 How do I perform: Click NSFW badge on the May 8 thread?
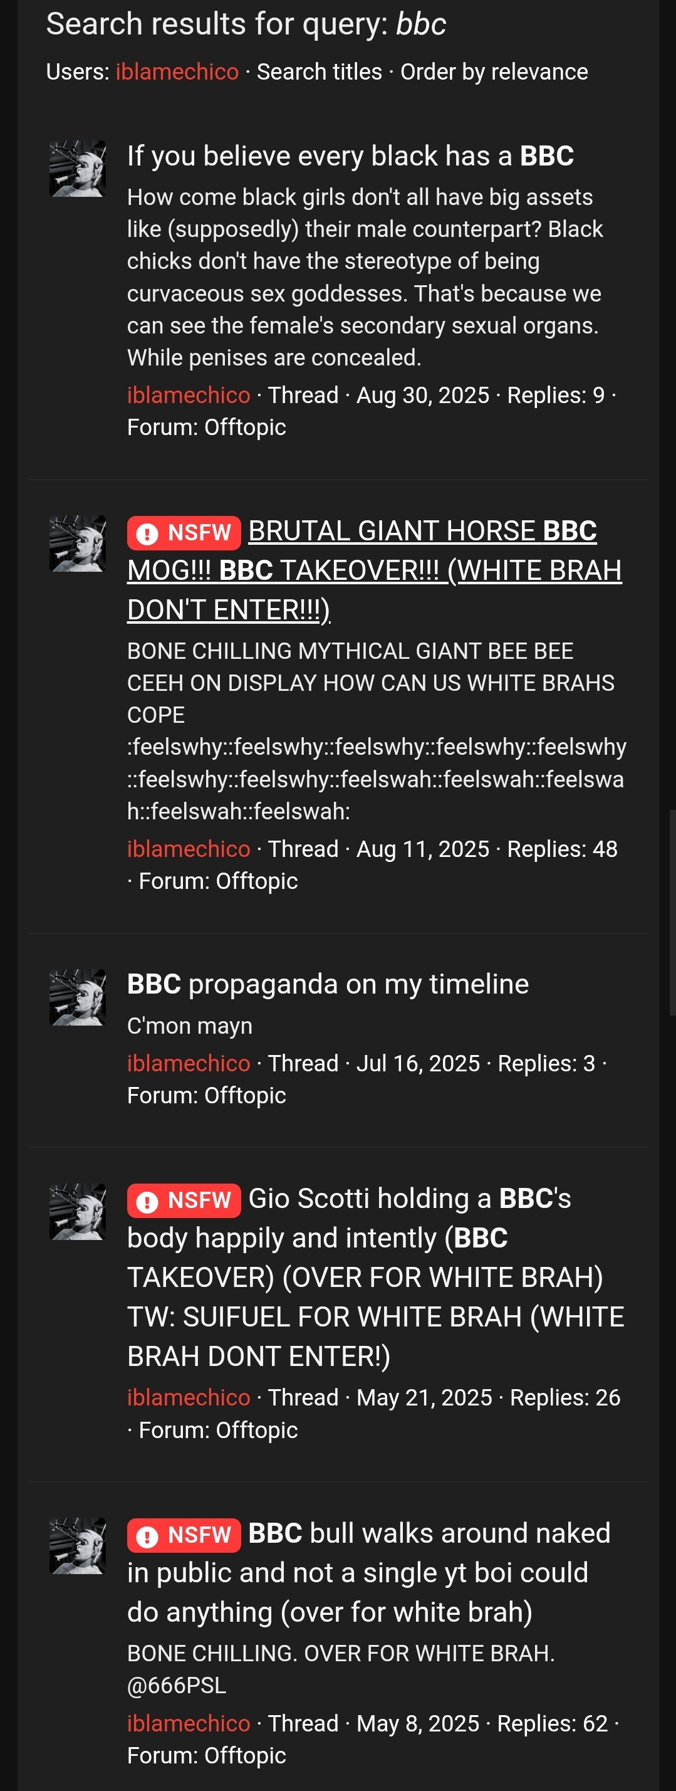184,1535
